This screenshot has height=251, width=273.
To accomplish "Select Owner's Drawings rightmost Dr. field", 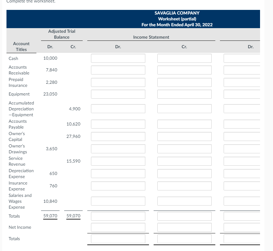I will [x=242, y=149].
